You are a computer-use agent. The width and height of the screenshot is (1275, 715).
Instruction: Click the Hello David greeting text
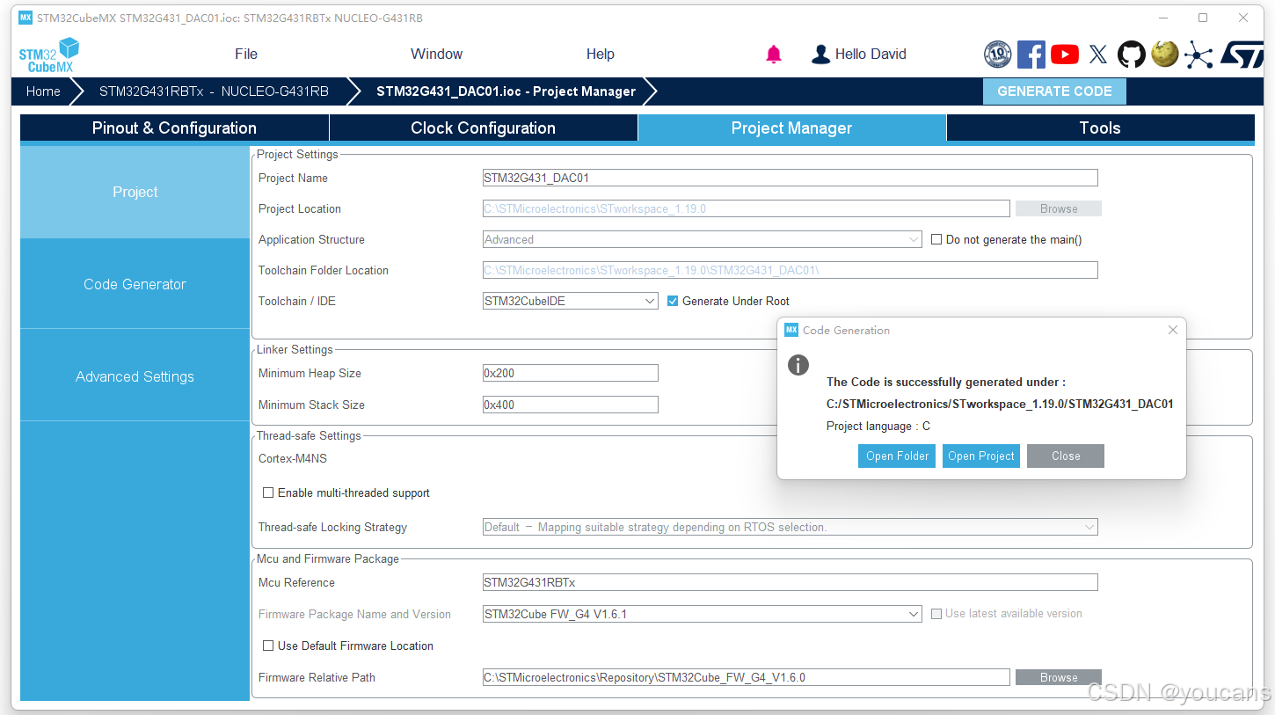871,55
